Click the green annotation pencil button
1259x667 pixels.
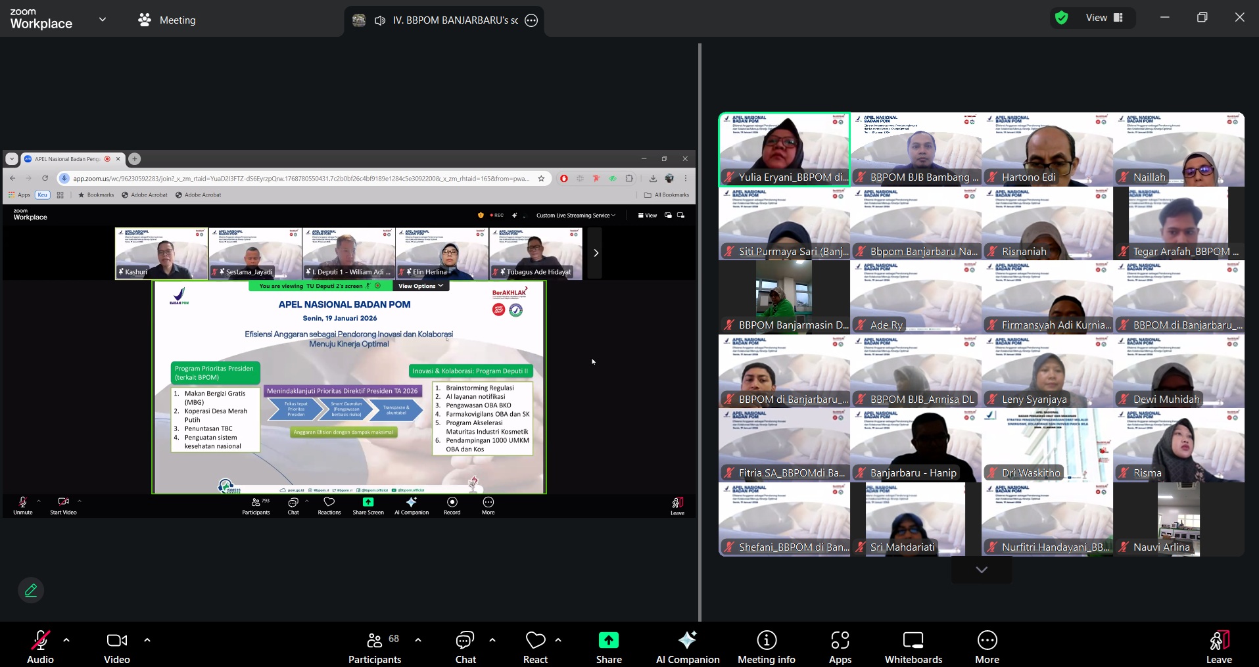coord(31,590)
